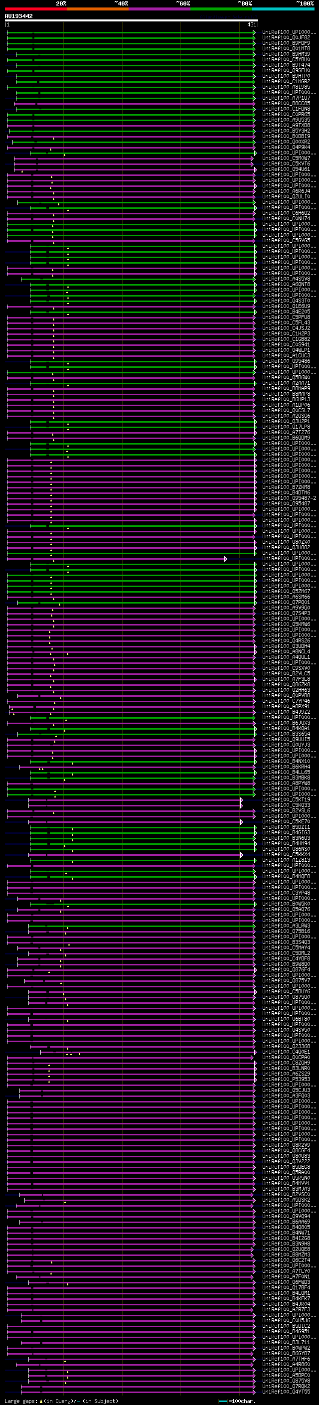Select hit UniRef100_Q9SFU0
The width and height of the screenshot is (319, 1405).
(286, 71)
